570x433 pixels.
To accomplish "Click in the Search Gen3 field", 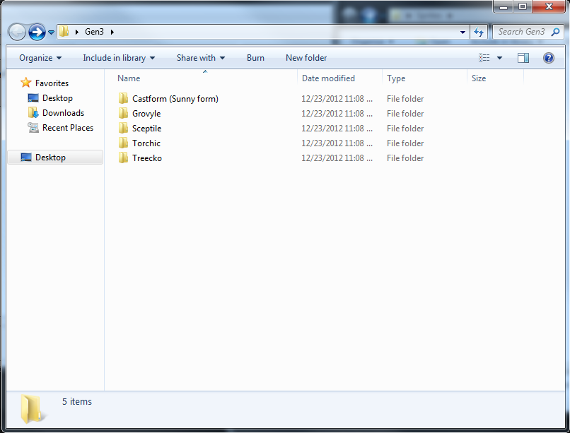I will click(x=523, y=32).
